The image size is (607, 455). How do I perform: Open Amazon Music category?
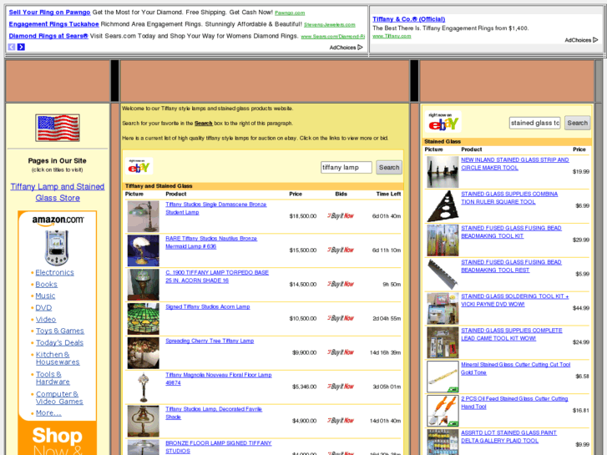(x=45, y=296)
